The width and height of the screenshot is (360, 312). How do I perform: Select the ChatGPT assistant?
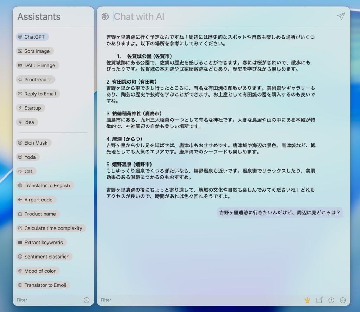(32, 37)
